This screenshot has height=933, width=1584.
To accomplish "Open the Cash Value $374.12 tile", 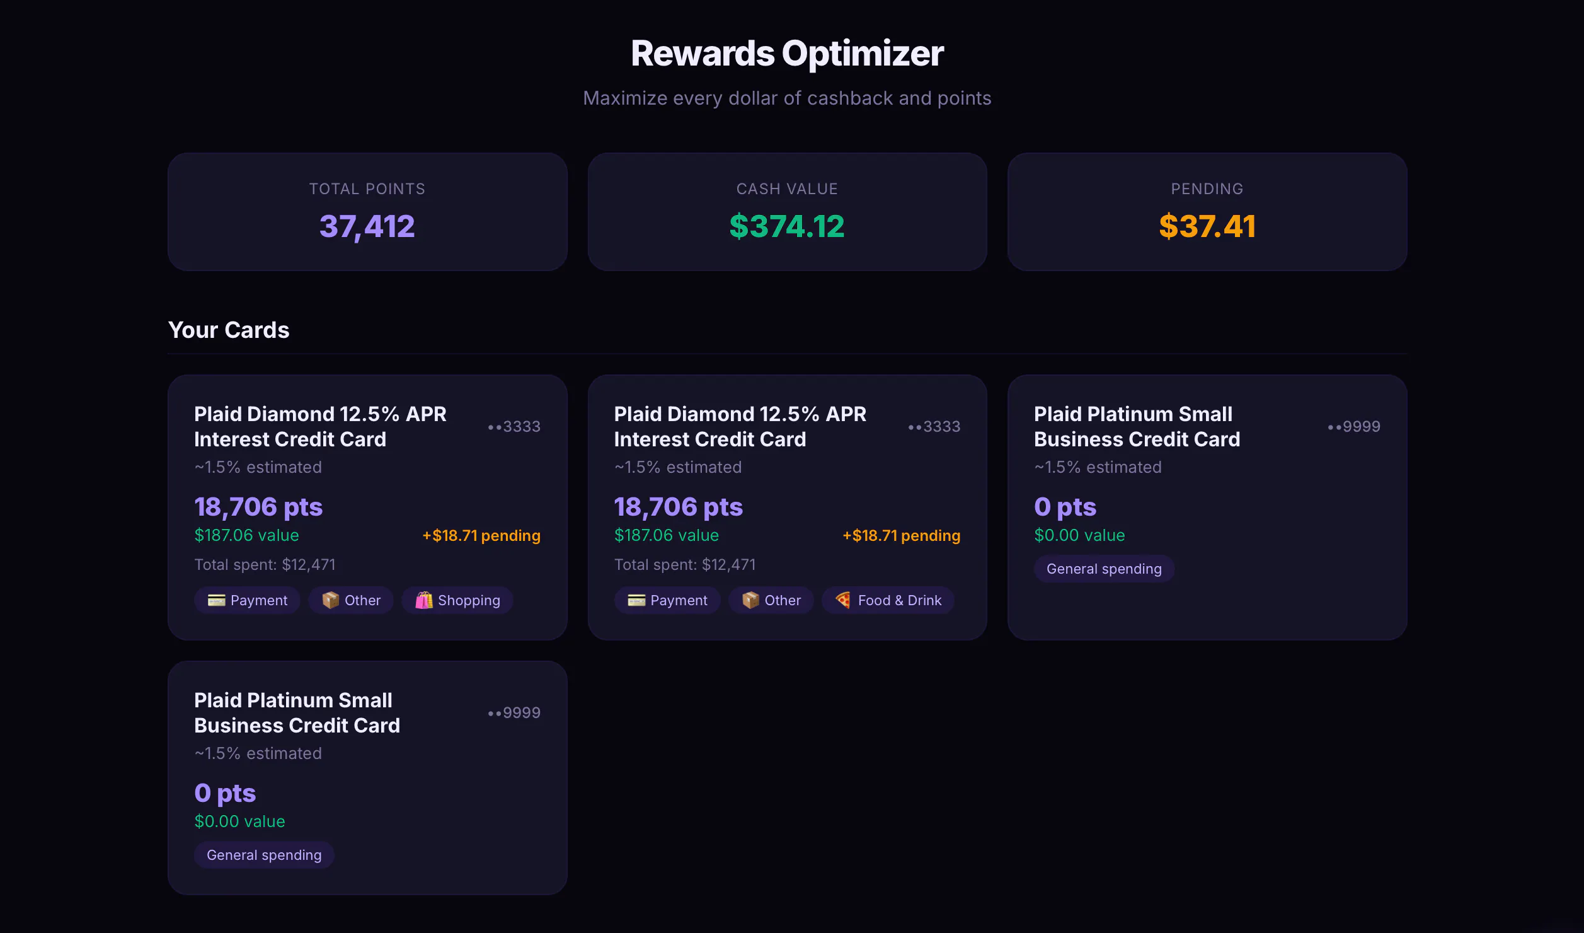I will coord(787,212).
